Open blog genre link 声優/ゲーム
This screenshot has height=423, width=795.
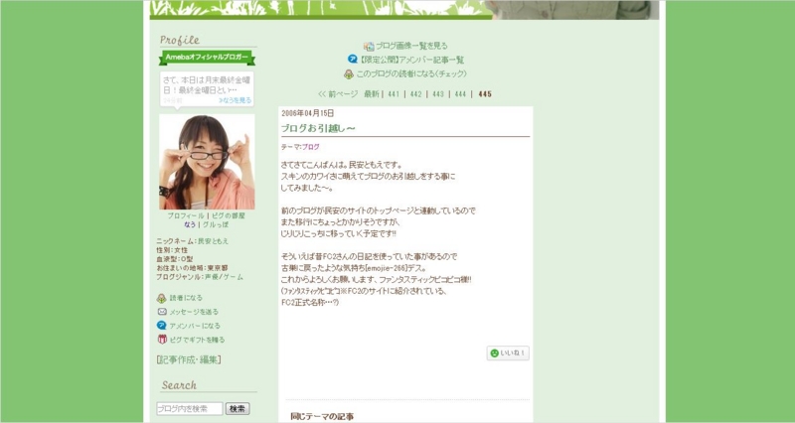224,277
